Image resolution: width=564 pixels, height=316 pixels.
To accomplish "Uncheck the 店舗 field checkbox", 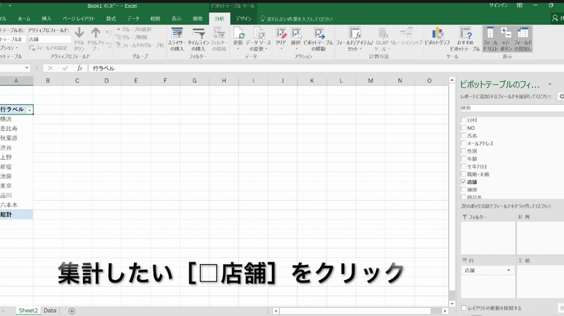I will pyautogui.click(x=464, y=182).
